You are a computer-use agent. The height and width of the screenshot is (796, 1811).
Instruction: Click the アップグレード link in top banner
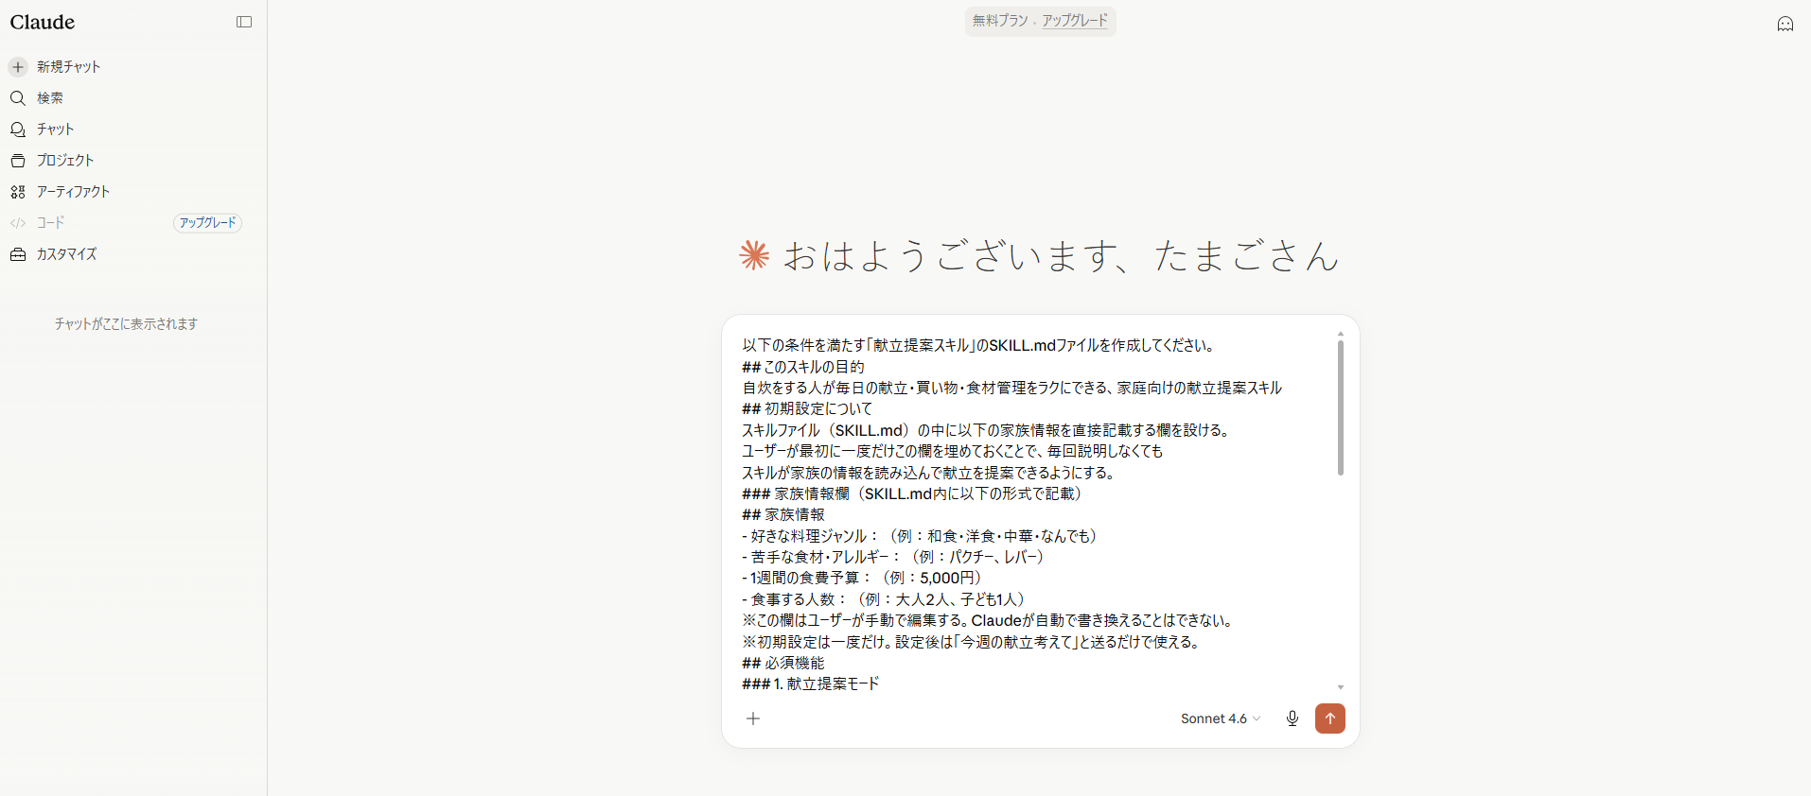click(x=1075, y=21)
